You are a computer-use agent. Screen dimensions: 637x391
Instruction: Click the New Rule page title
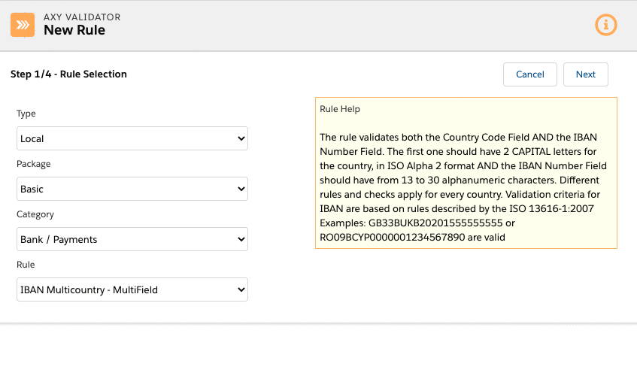[74, 30]
